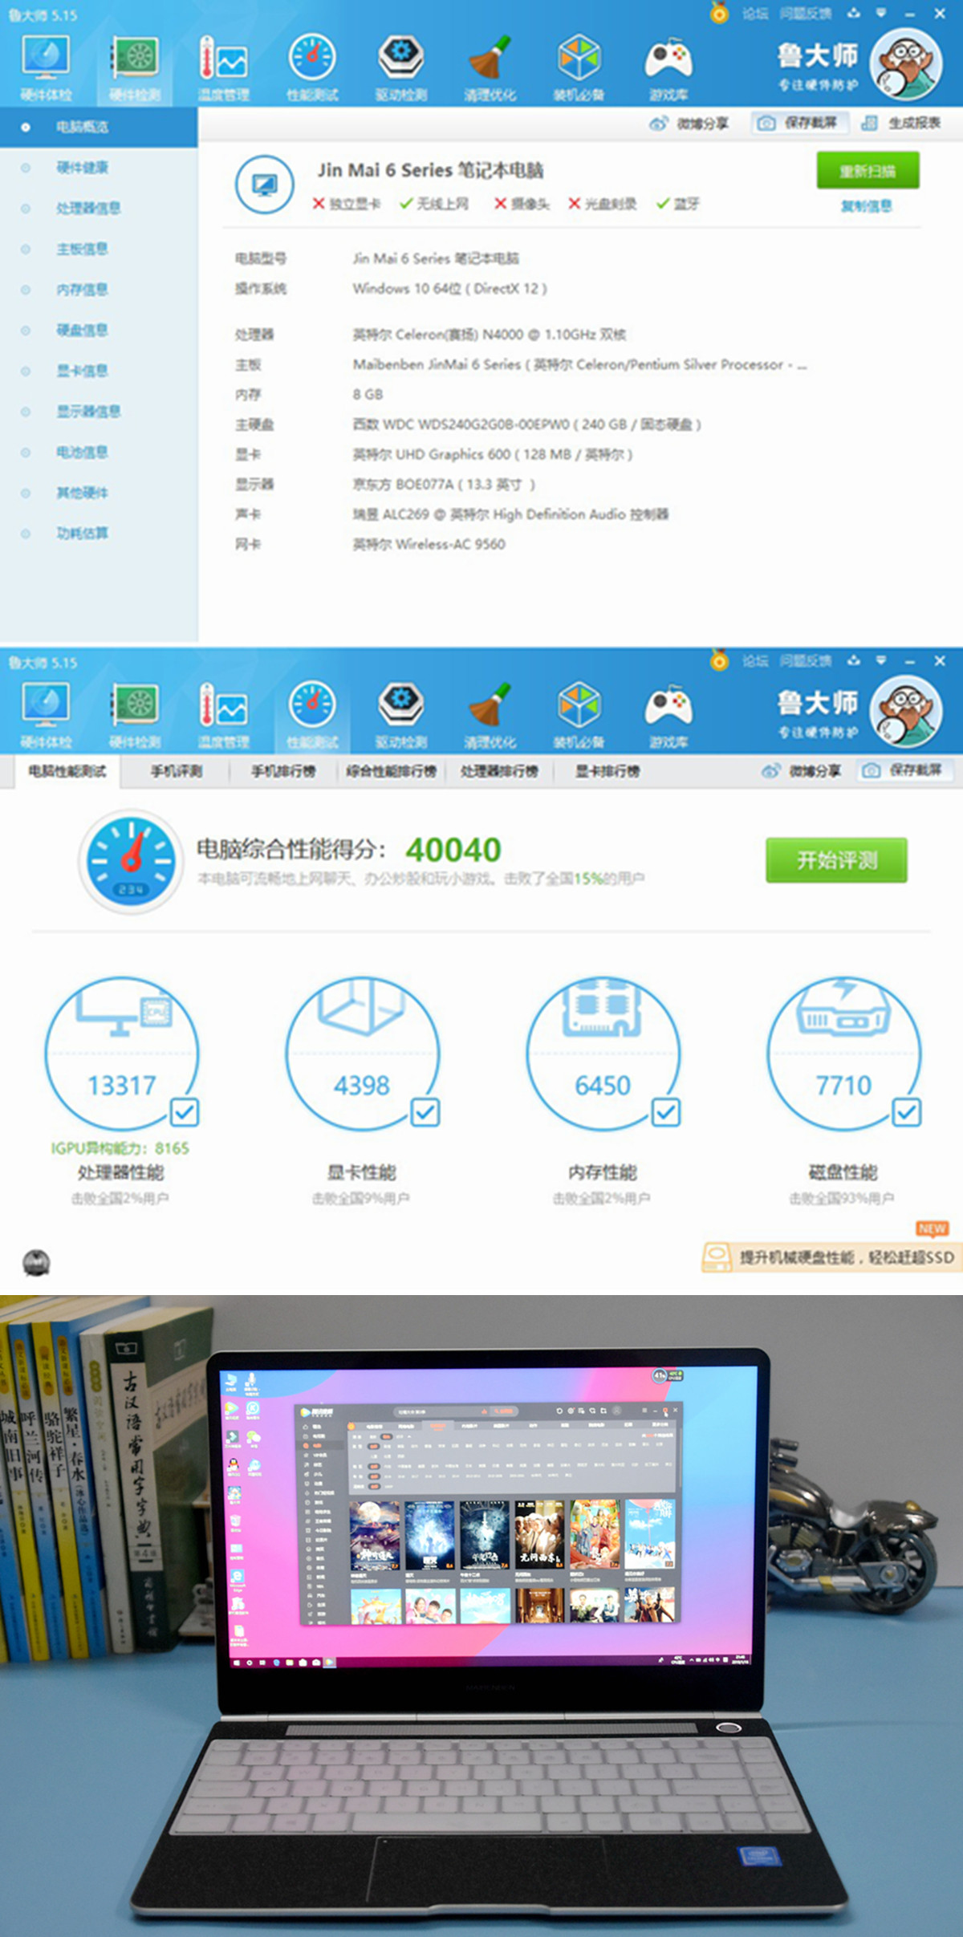Open 硬件体检 in the hardware overview window
The width and height of the screenshot is (963, 1937).
coord(46,68)
